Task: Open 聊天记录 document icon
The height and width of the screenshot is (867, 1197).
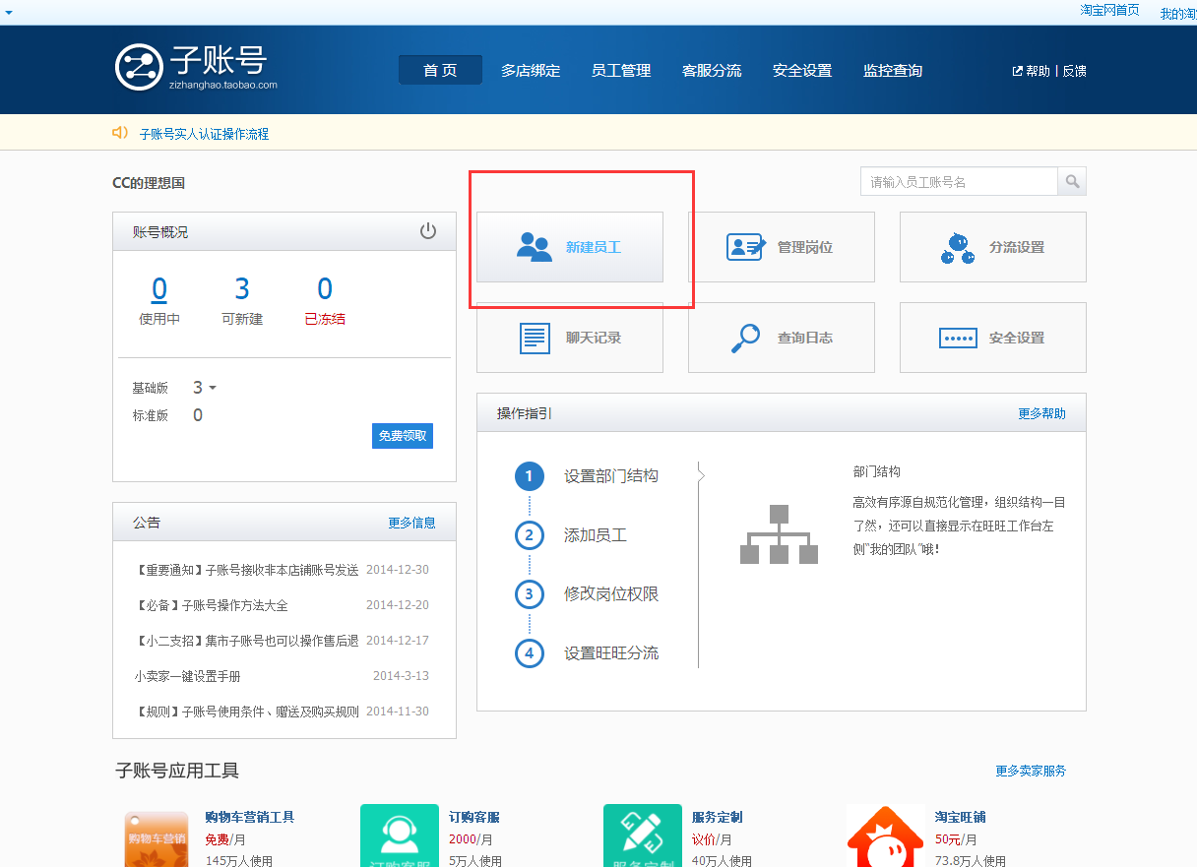Action: [535, 338]
